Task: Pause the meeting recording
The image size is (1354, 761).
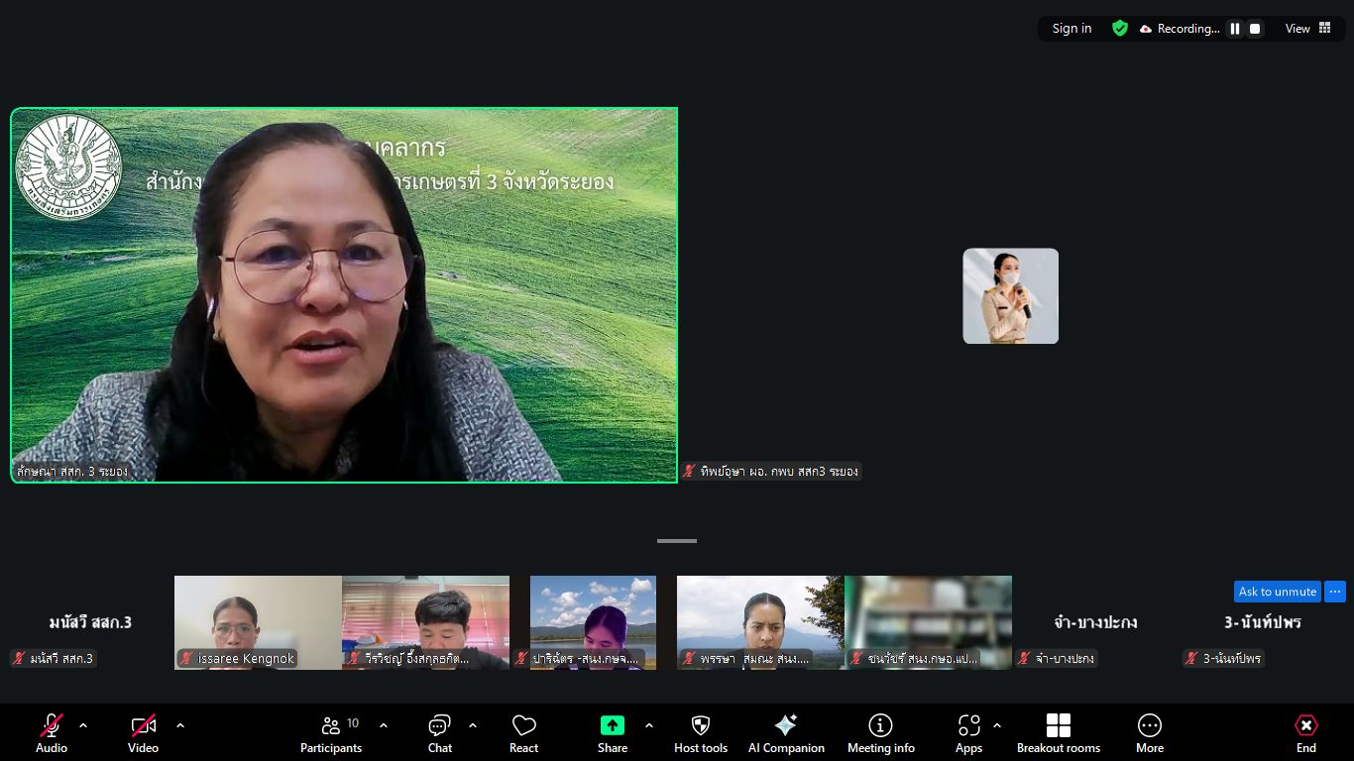Action: tap(1235, 29)
